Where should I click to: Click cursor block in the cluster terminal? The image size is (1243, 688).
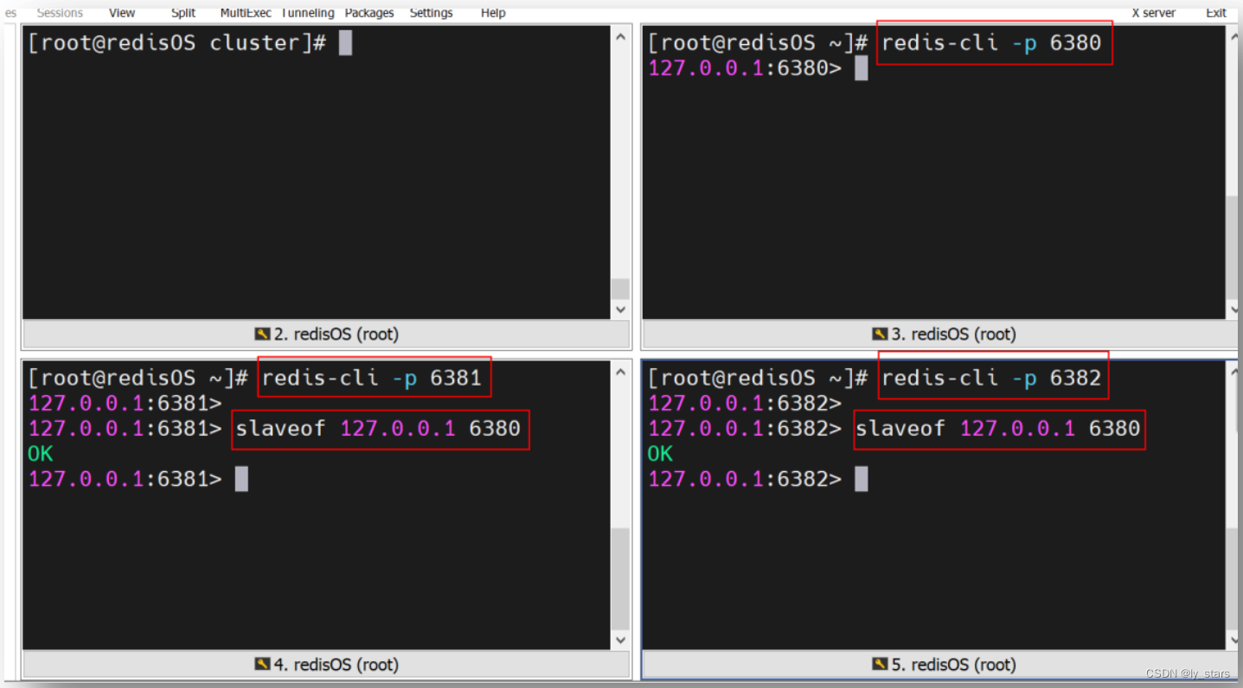tap(345, 42)
